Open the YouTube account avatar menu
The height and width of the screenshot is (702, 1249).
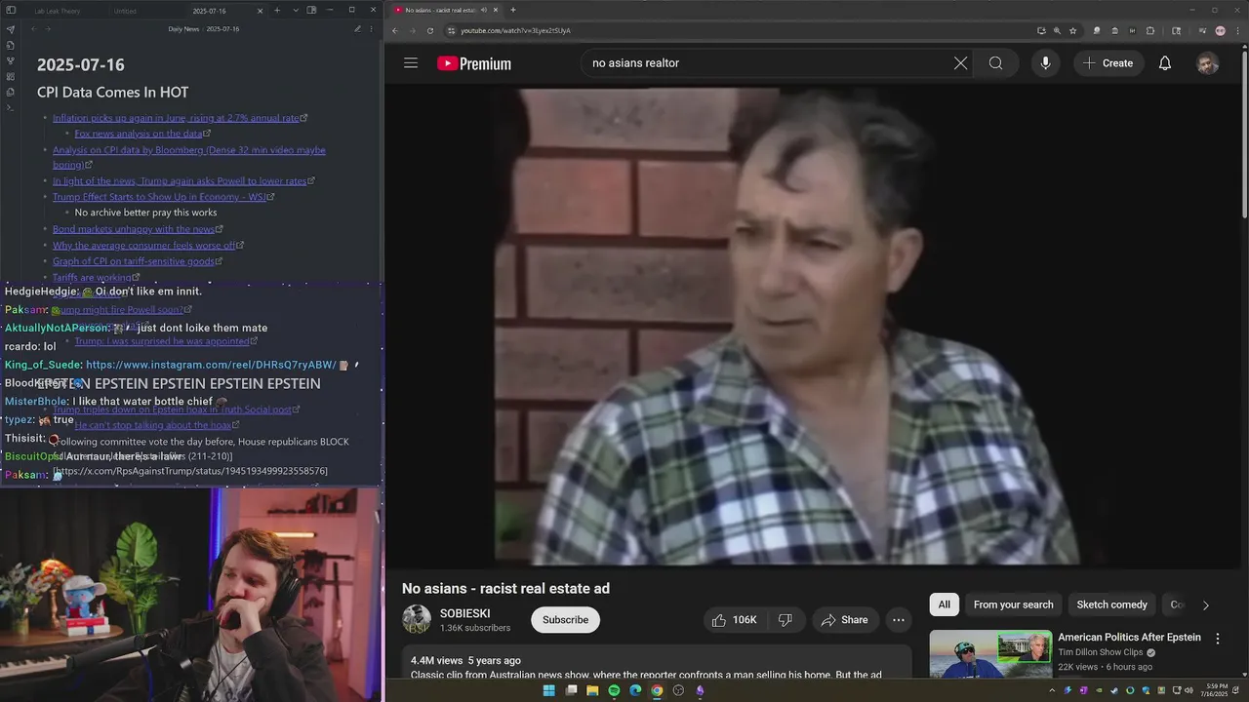pyautogui.click(x=1208, y=63)
